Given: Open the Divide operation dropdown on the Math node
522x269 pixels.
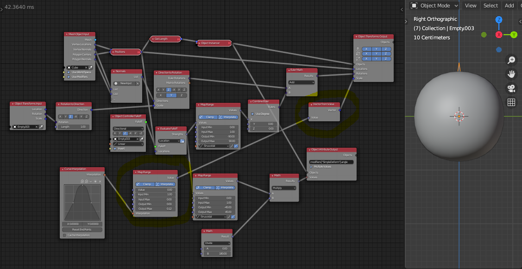Looking at the screenshot, I should tap(217, 242).
